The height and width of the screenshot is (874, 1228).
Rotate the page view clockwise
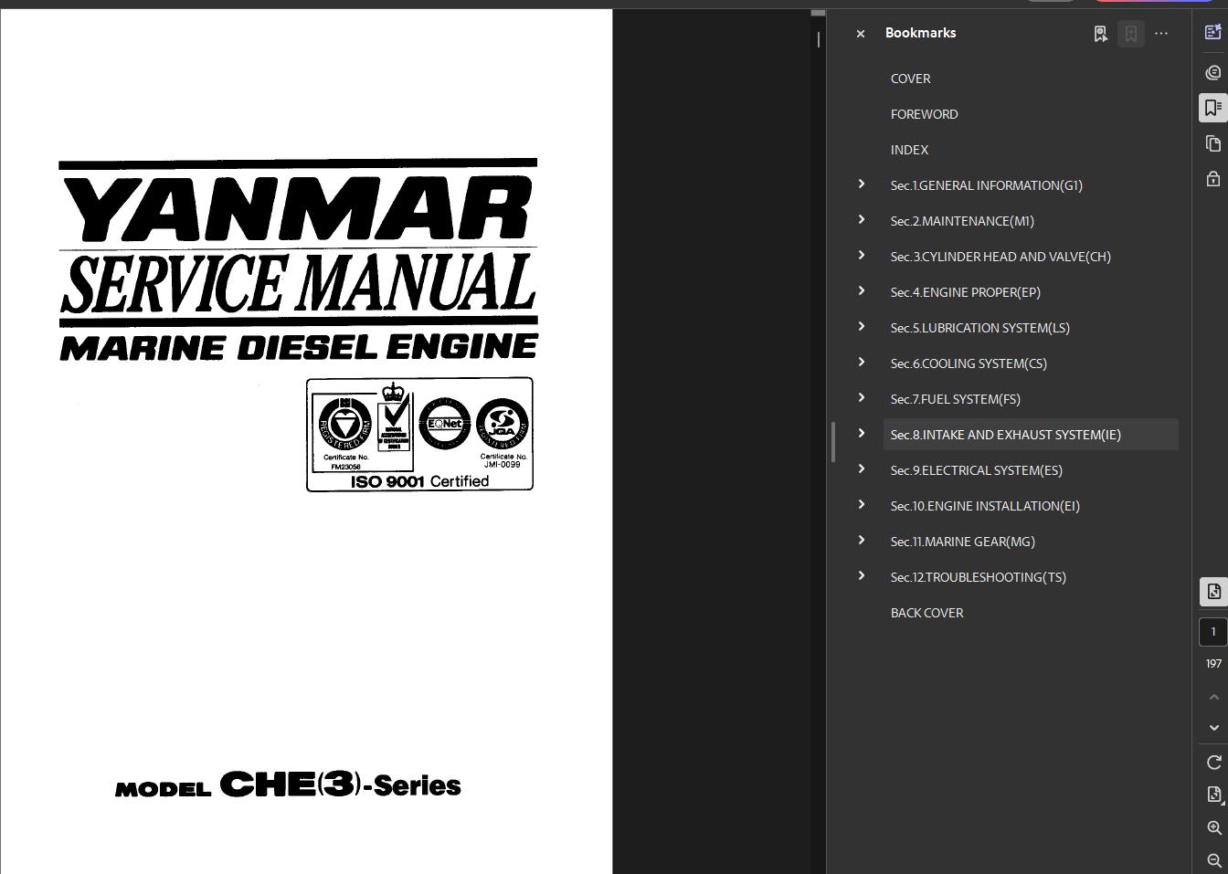1213,763
